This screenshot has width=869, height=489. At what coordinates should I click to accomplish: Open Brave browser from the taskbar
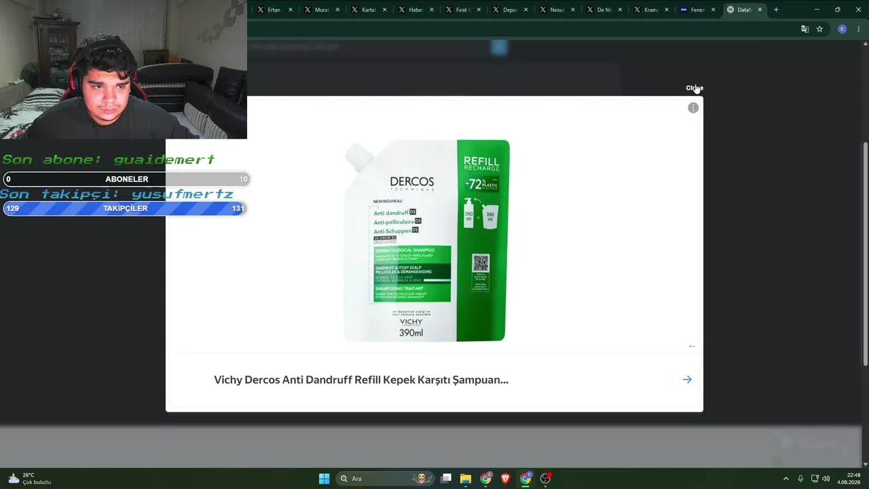[x=505, y=479]
